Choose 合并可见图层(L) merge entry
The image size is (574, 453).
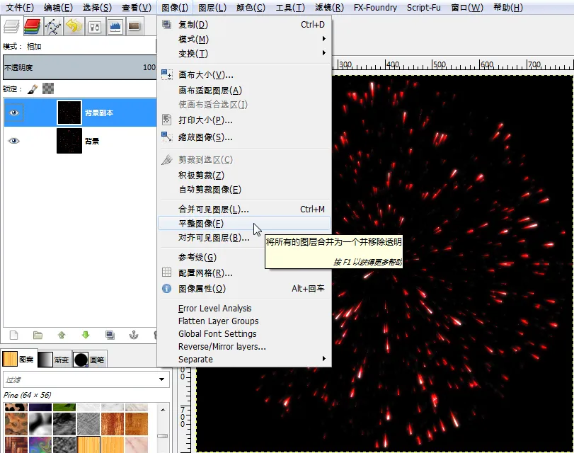pos(245,209)
